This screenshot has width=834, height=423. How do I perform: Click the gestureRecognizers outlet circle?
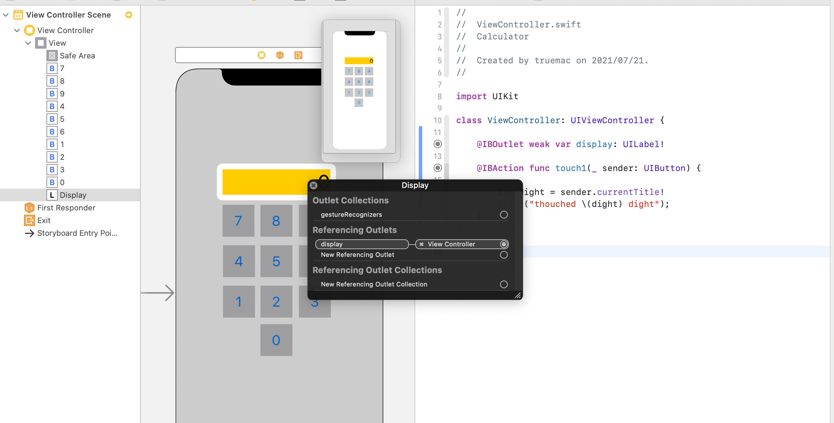pyautogui.click(x=504, y=215)
